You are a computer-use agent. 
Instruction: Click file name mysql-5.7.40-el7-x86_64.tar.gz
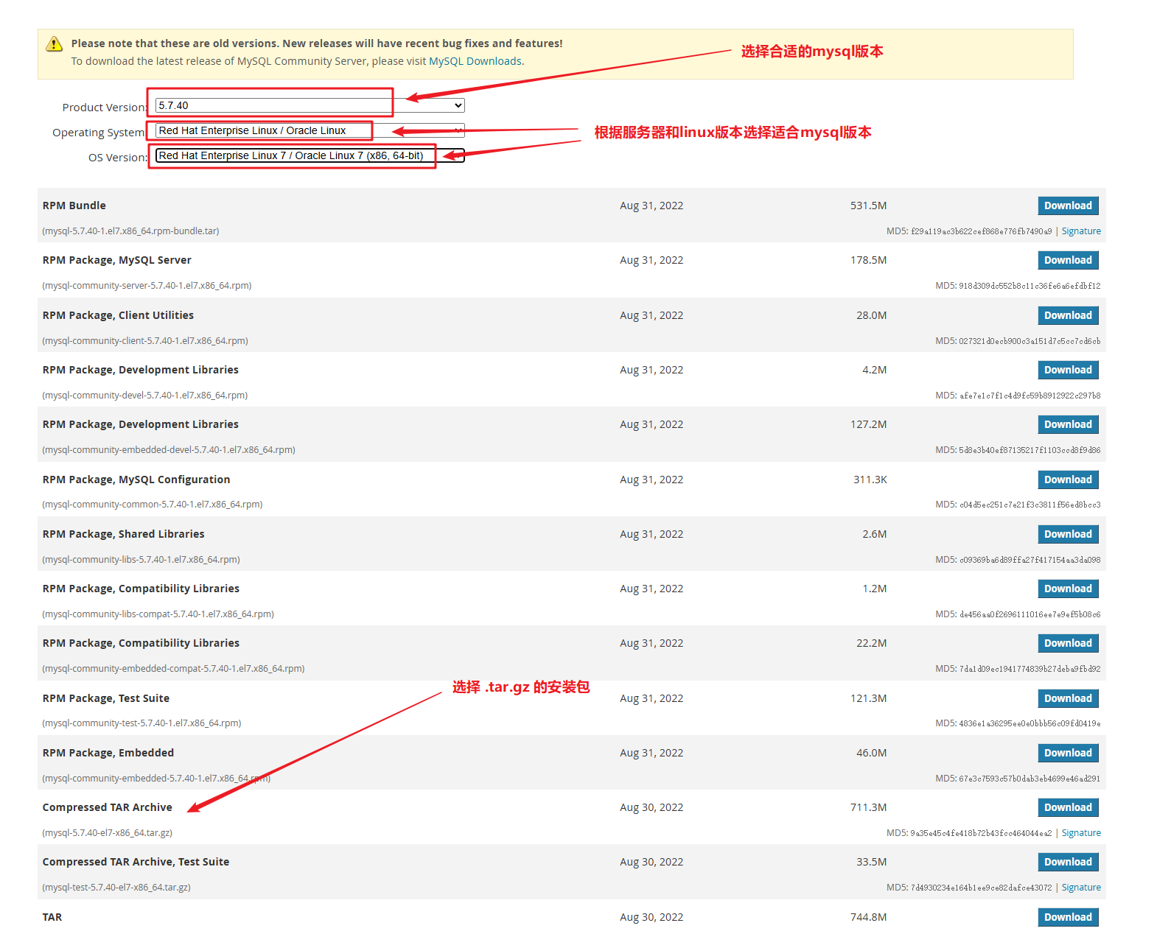coord(108,833)
